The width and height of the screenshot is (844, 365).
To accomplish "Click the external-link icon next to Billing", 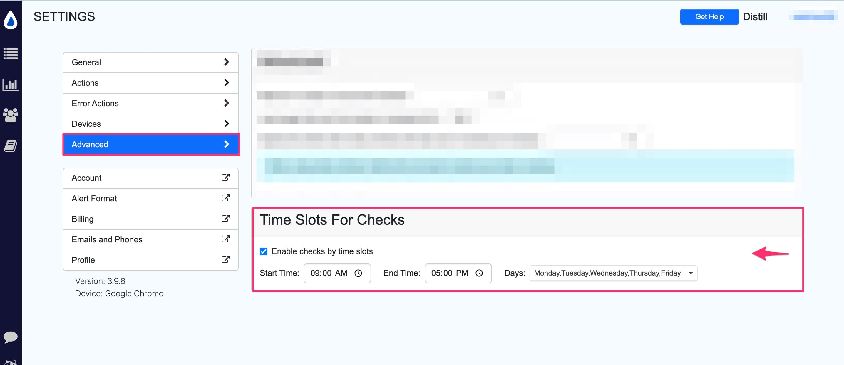I will [225, 219].
